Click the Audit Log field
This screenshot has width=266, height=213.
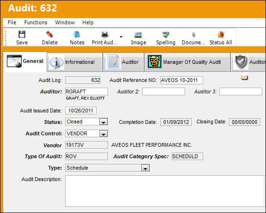pos(83,80)
